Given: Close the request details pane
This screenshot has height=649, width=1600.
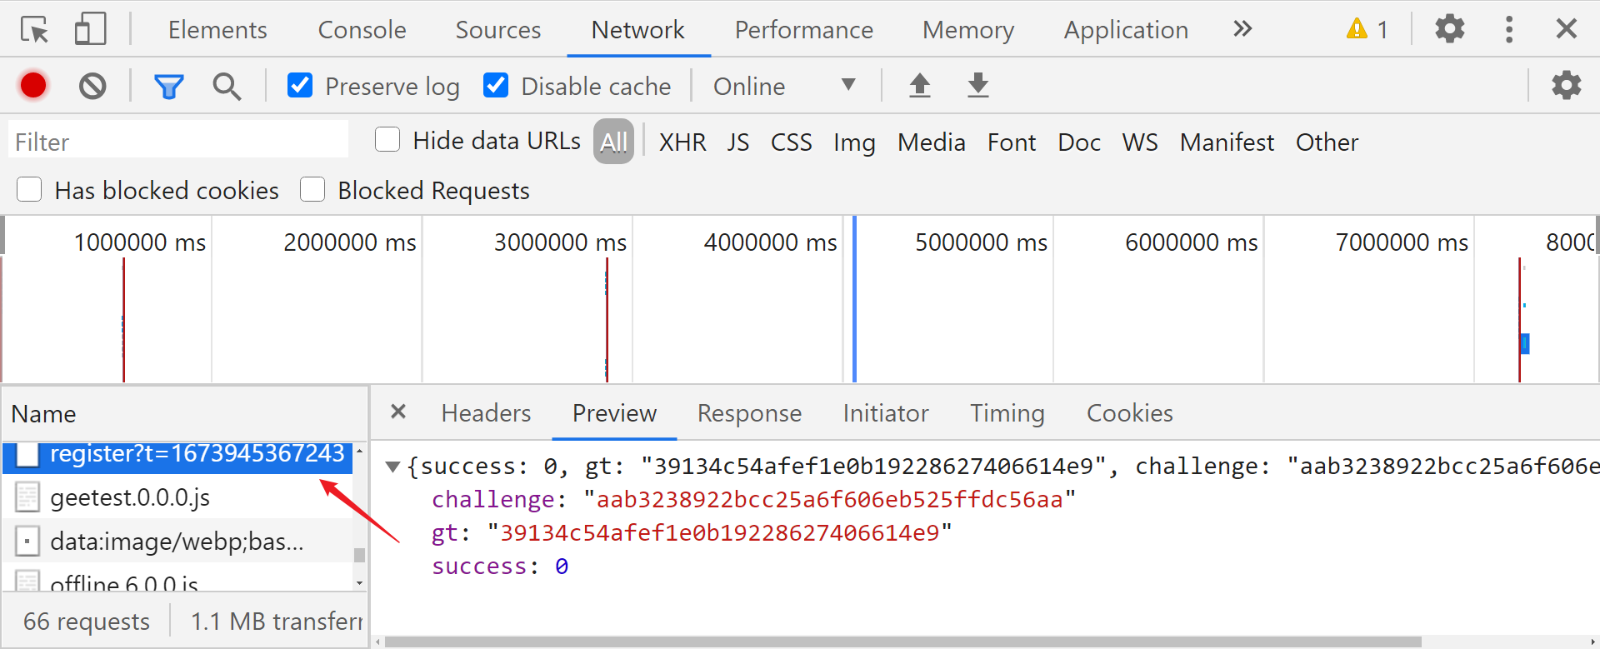Looking at the screenshot, I should [398, 412].
